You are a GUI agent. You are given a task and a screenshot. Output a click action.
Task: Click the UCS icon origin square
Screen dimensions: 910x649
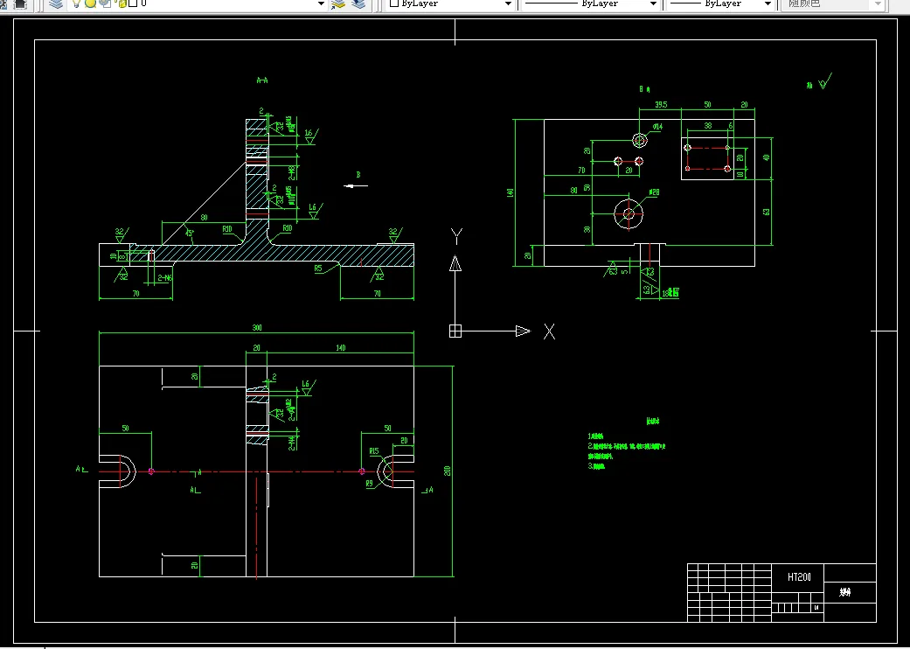(x=455, y=331)
